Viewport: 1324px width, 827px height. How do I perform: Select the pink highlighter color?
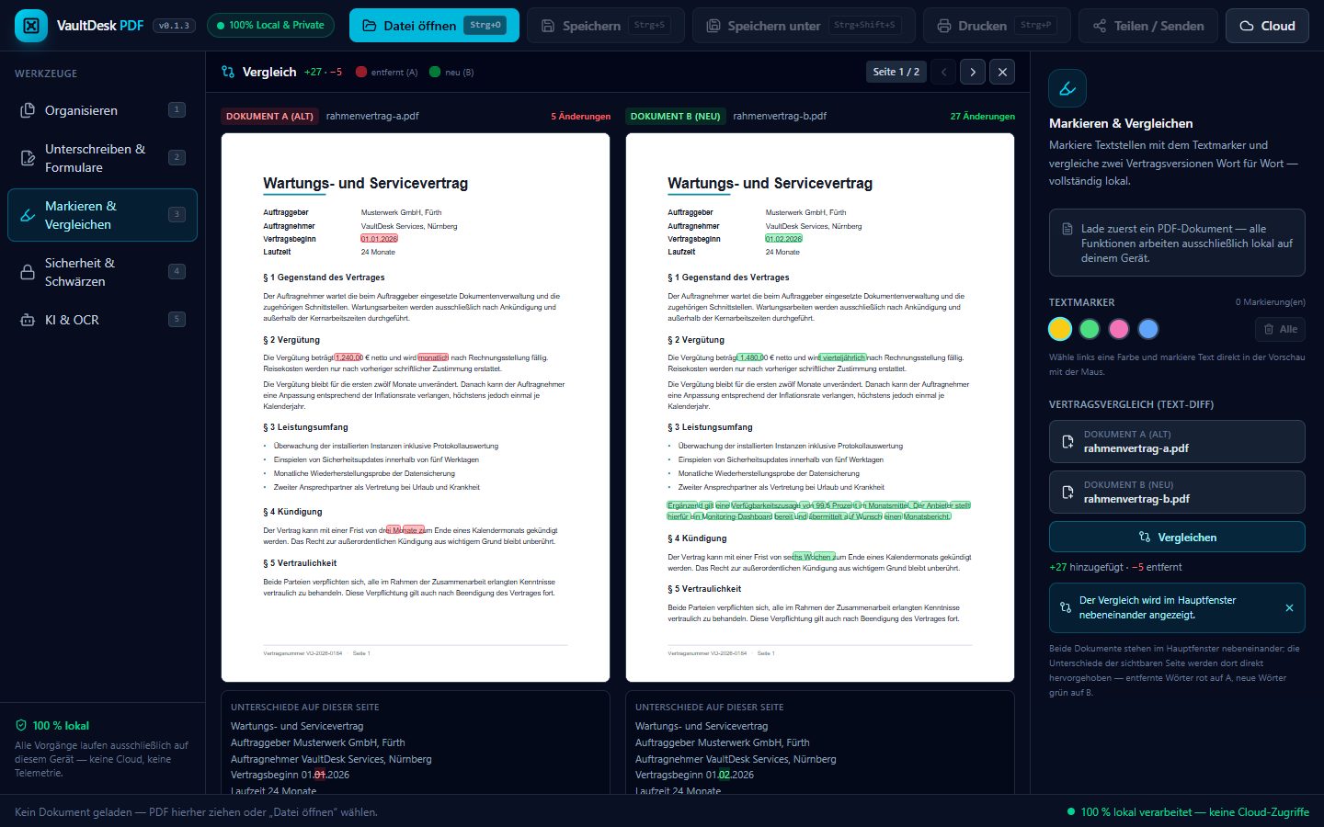(x=1119, y=329)
